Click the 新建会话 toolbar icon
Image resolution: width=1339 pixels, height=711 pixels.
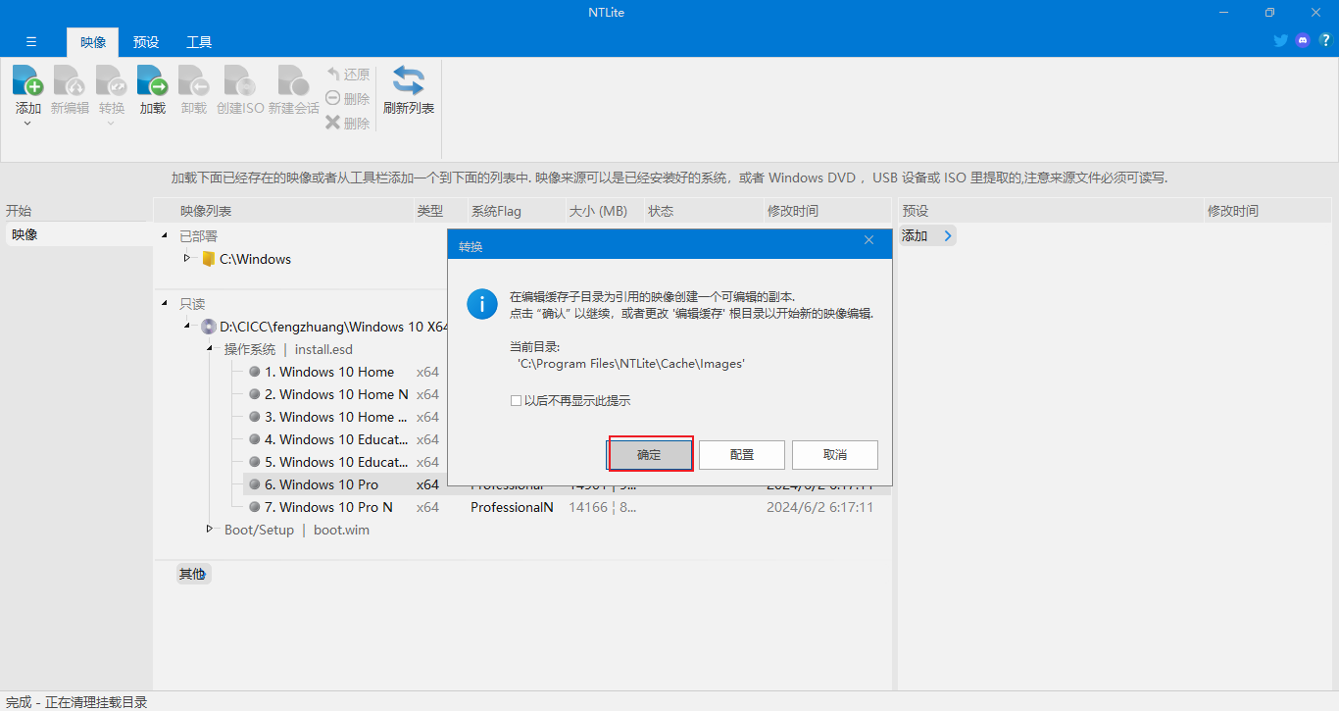tap(293, 80)
